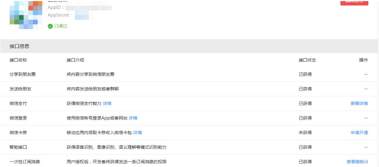Open 详情 link in 微信卡券 row
Viewport: 379px width, 167px height.
point(137,132)
